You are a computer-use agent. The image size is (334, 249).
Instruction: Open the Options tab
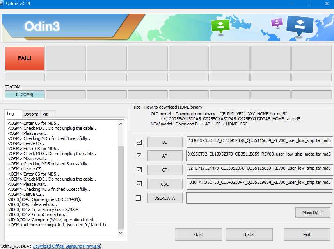coord(31,114)
